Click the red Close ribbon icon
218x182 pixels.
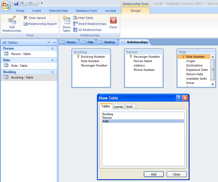113,21
